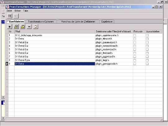Screen dimensions: 168x126
Task: Toggle Rekursiv for plugin_gencppcode.h row
Action: (135, 64)
